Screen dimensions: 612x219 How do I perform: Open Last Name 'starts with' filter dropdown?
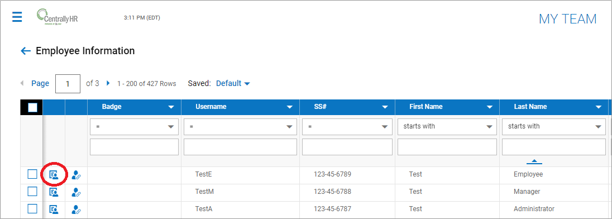(554, 127)
